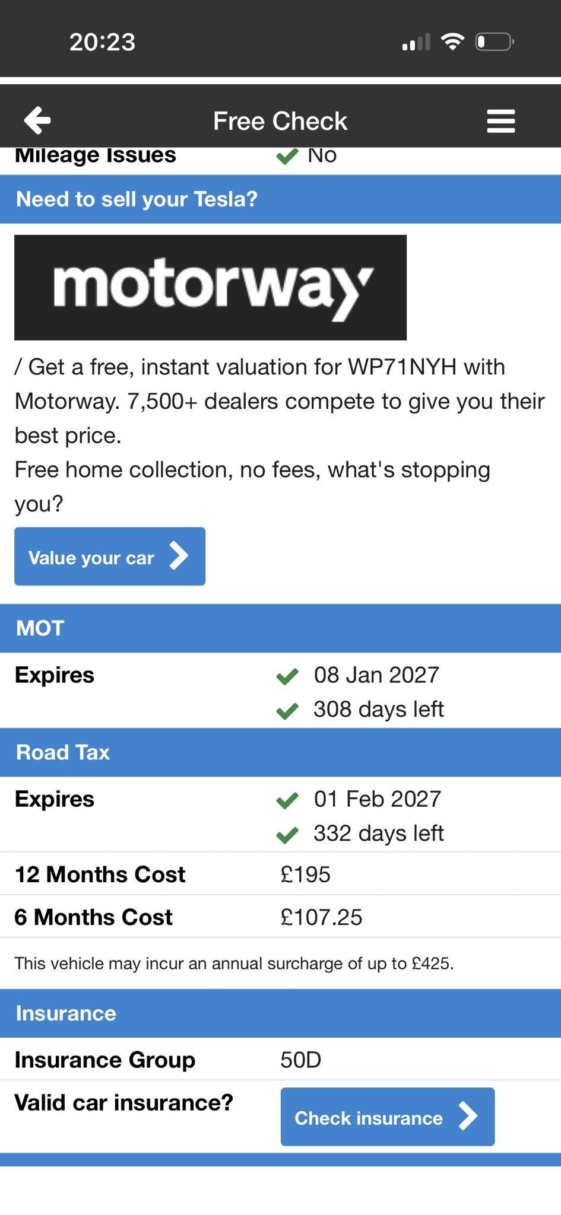Screen dimensions: 561x1215
Task: Click green checkmark beside 332 days left
Action: point(287,834)
